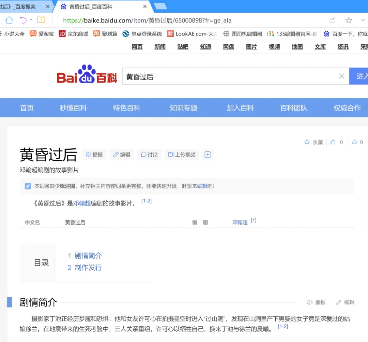Click 播报 in 剧情简介 section header

coord(316,302)
